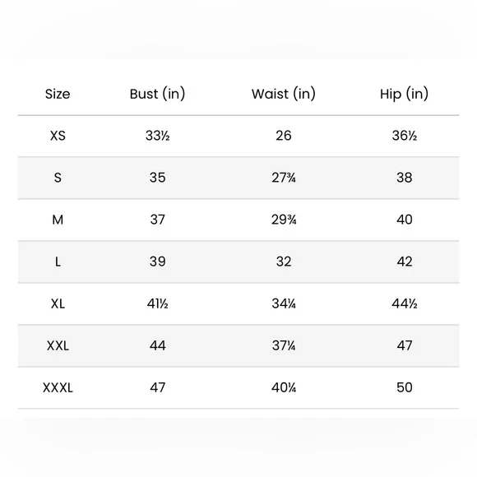Image resolution: width=477 pixels, height=477 pixels.
Task: Click the XXXL hip value 50
Action: 405,387
